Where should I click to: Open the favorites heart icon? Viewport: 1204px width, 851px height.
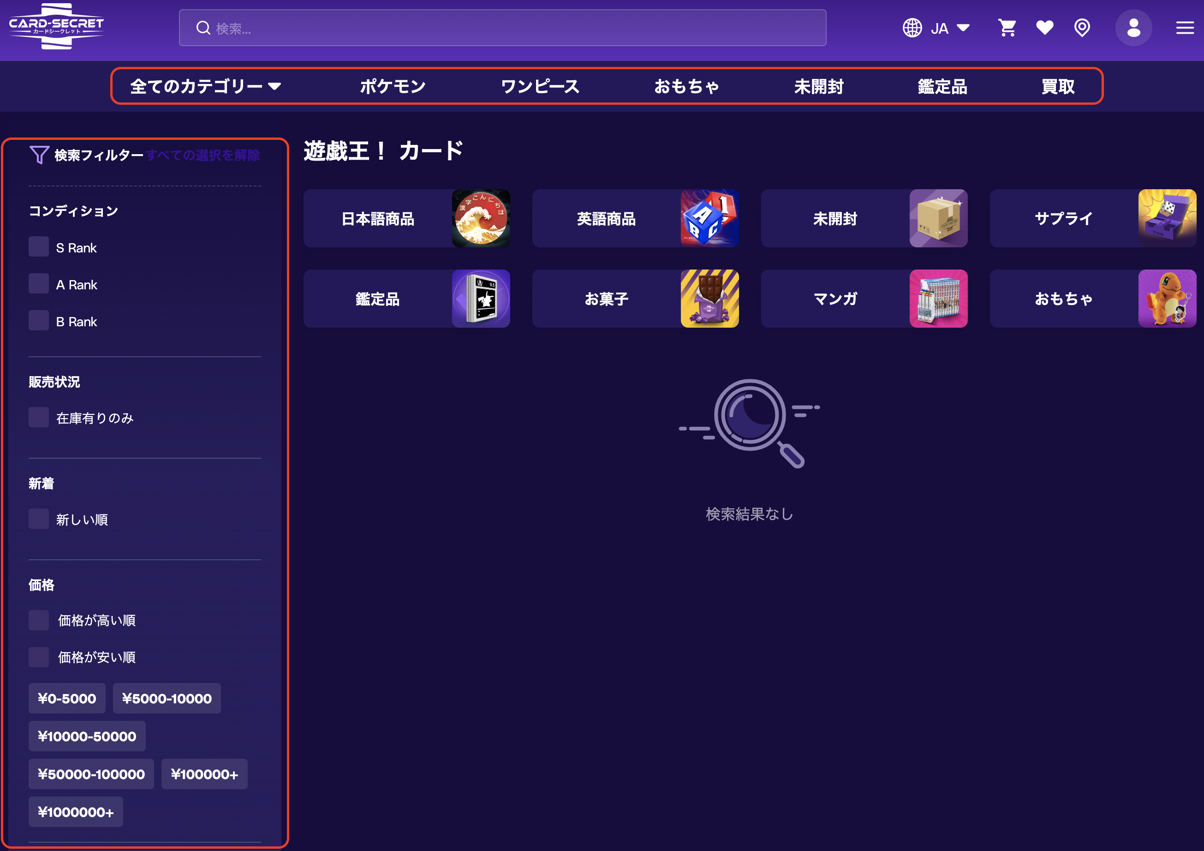pos(1044,28)
